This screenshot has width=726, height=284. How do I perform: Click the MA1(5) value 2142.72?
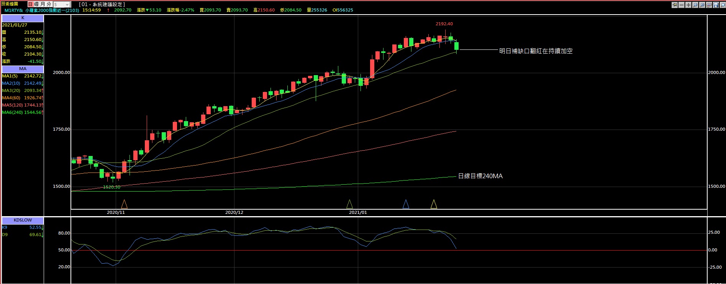tap(33, 76)
